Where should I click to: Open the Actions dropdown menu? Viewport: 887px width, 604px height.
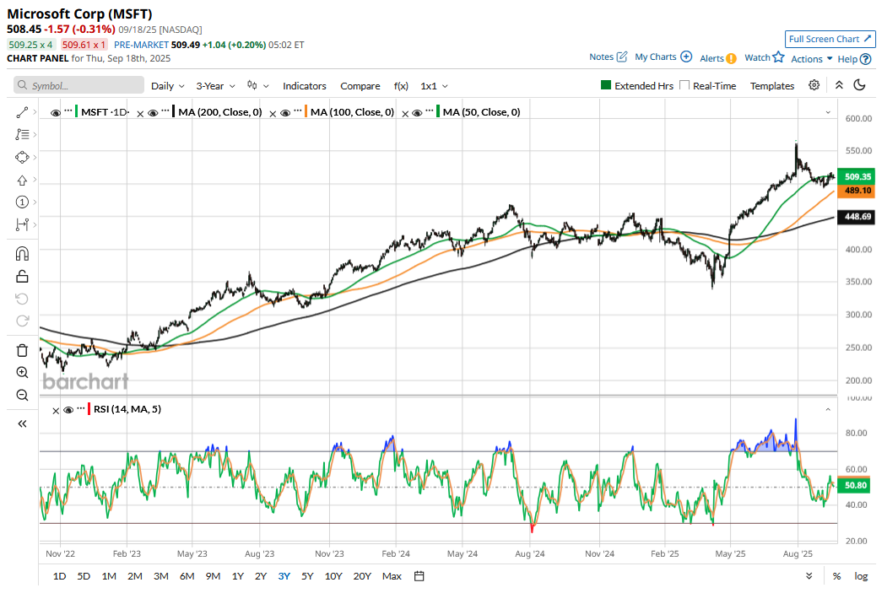pos(812,59)
